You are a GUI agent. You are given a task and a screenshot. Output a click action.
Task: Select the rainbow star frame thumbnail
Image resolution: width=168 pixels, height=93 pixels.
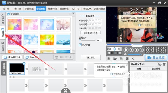[x=14, y=24]
